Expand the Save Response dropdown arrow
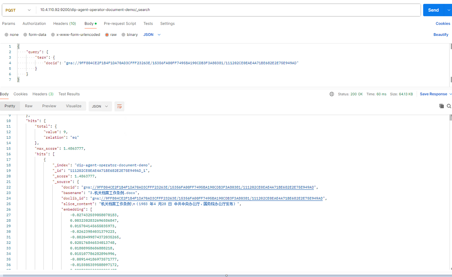 point(450,94)
